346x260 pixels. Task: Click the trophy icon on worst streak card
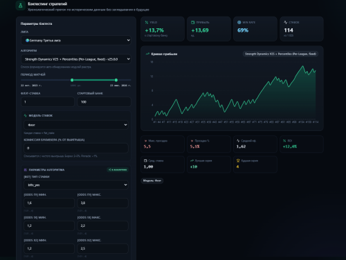click(x=238, y=161)
